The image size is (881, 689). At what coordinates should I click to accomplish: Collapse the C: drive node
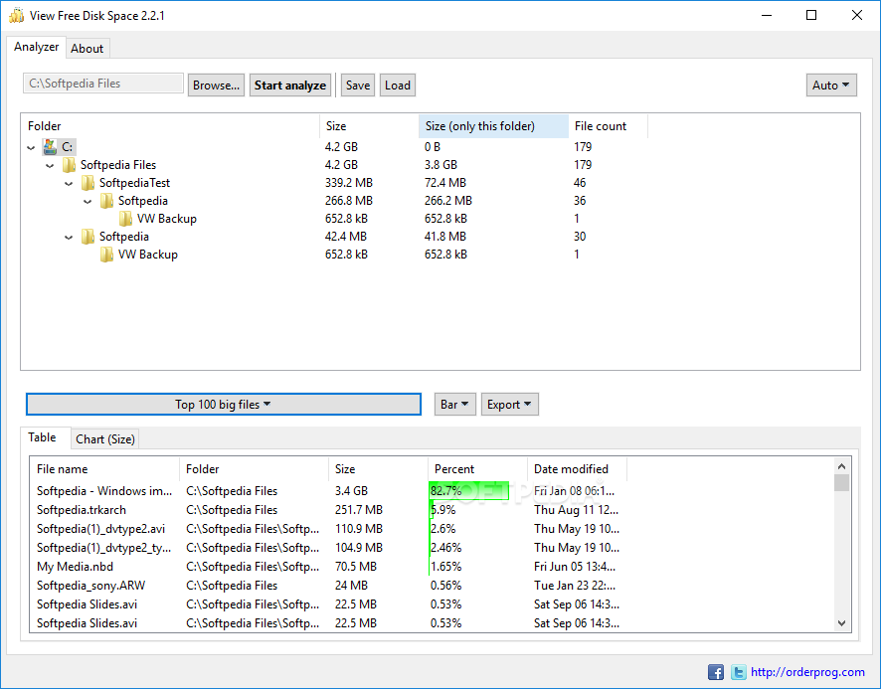tap(31, 148)
